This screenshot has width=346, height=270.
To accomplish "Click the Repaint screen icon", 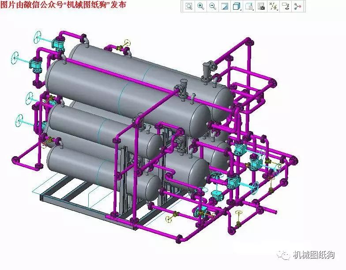I will tap(225, 6).
